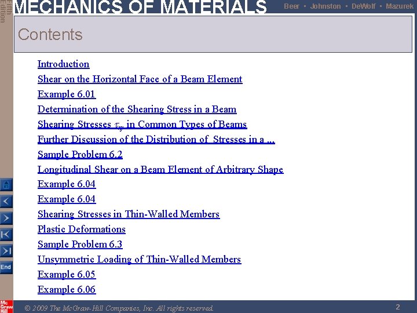The height and width of the screenshot is (313, 417).
Task: Click the 2009 McGraw-Hill copyright text
Action: point(119,308)
